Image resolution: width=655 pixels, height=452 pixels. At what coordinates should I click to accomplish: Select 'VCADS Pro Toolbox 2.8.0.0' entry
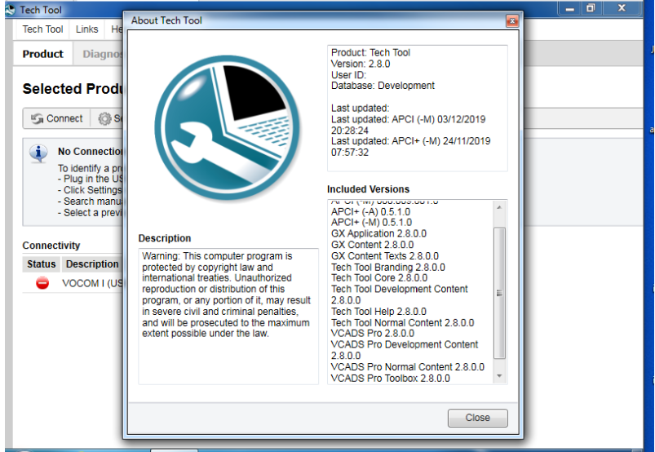(x=391, y=379)
